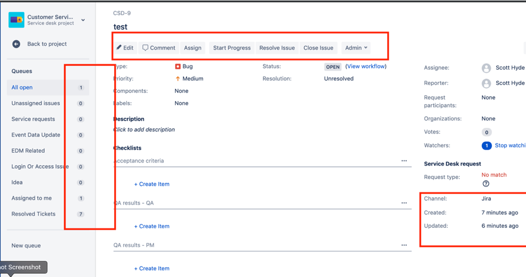Screen dimensions: 526x277
Task: Click the red Bug issue type icon
Action: 178,66
